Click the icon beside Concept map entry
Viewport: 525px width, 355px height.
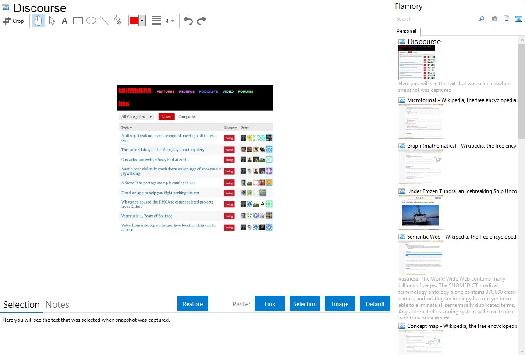point(402,326)
